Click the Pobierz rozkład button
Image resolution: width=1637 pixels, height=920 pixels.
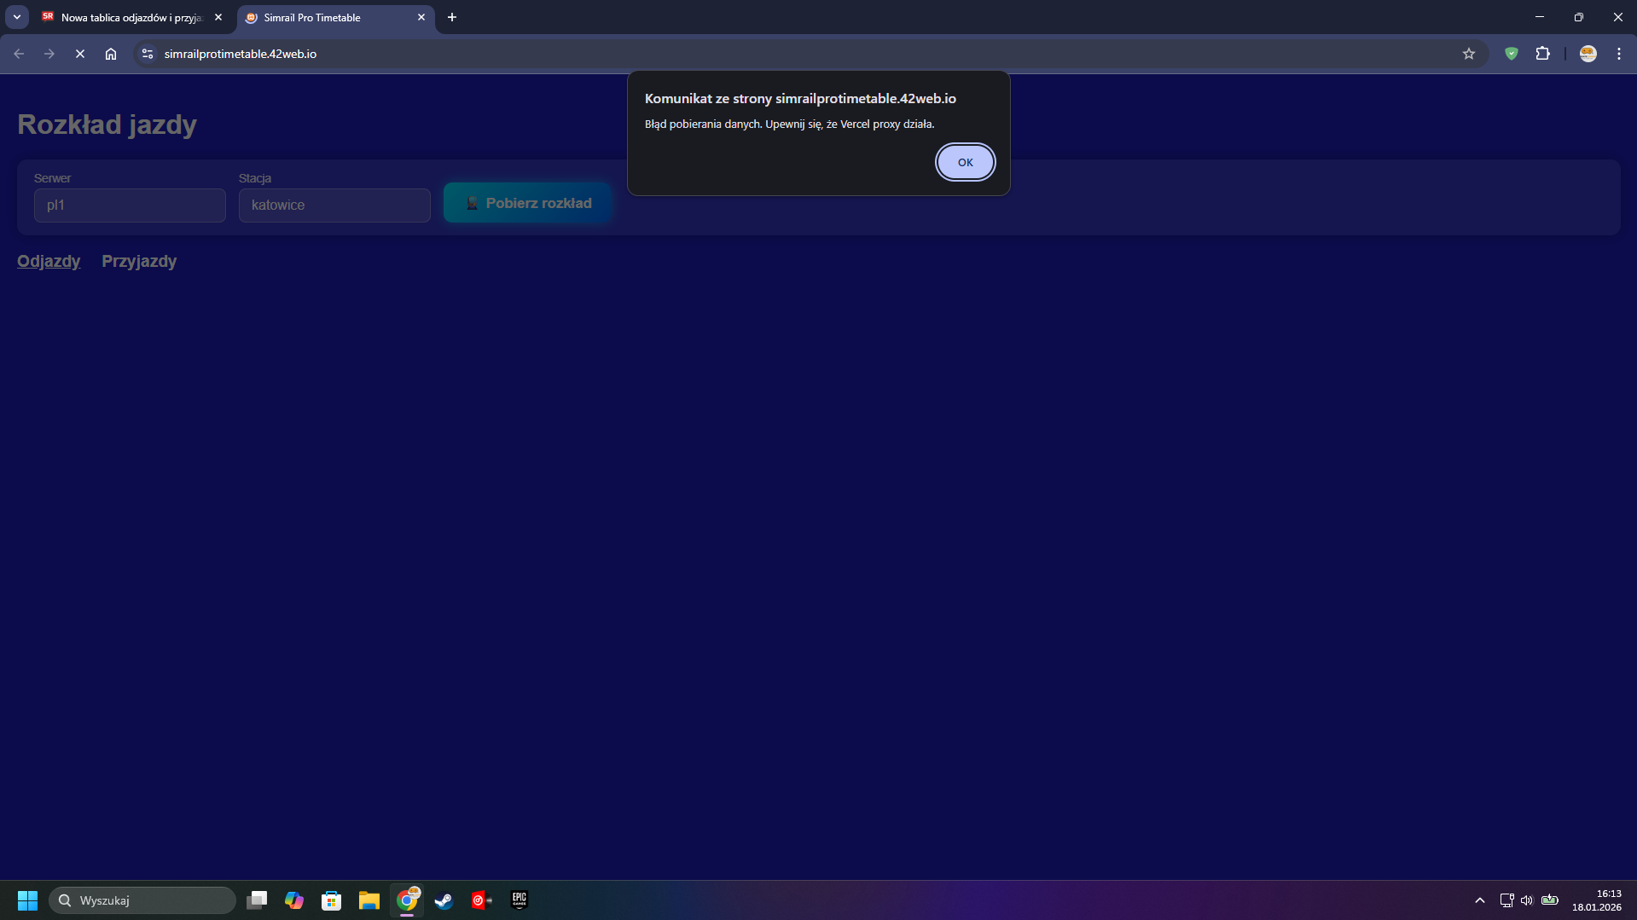(527, 203)
